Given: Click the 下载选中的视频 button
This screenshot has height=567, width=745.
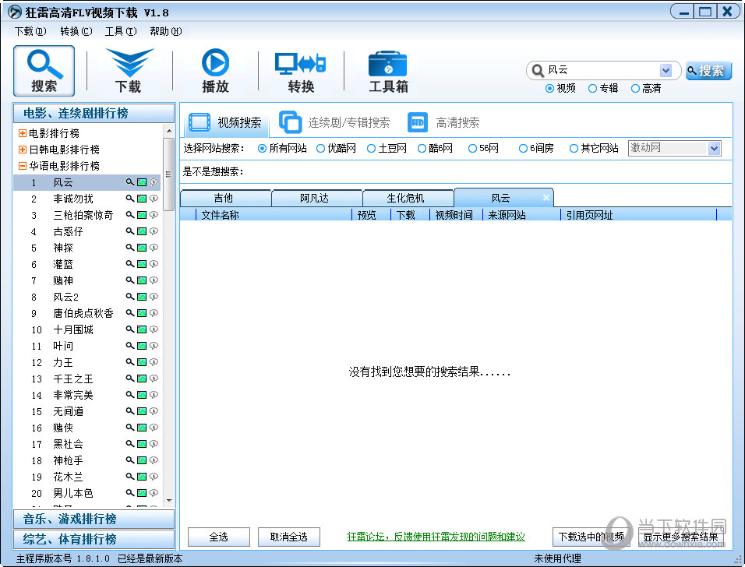Looking at the screenshot, I should (591, 537).
